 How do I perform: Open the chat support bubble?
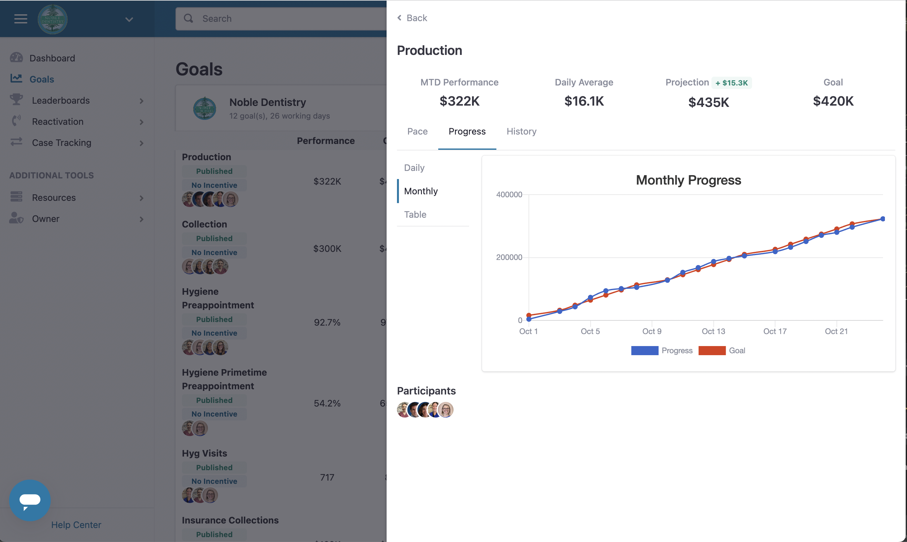pyautogui.click(x=30, y=500)
